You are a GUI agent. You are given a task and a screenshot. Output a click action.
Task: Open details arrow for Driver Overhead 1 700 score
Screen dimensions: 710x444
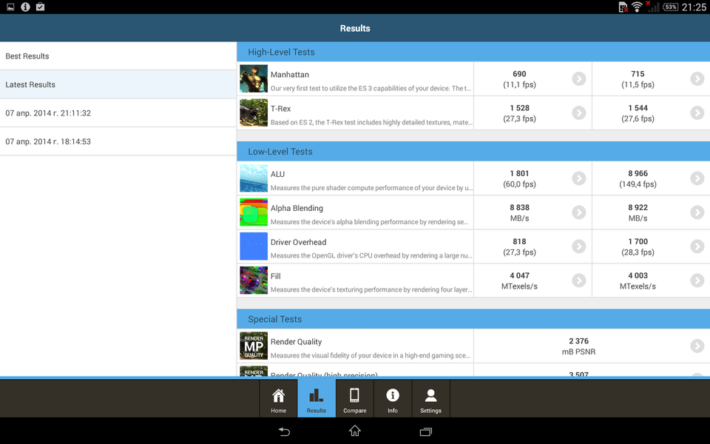[697, 246]
